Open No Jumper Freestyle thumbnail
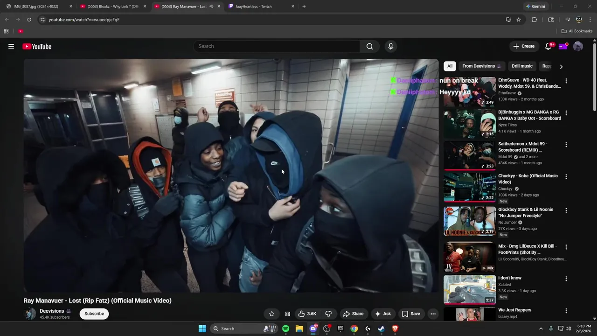 pos(470,221)
